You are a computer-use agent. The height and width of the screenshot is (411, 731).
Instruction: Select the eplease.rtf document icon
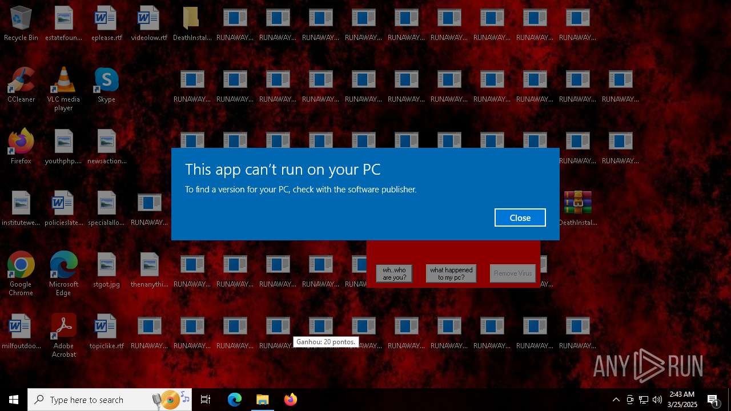(106, 23)
